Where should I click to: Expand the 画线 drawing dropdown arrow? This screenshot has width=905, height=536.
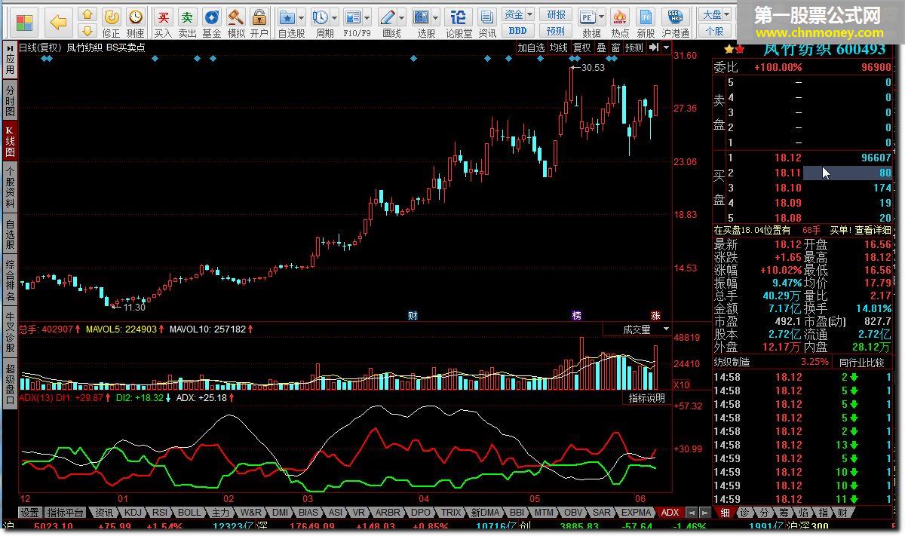(402, 17)
